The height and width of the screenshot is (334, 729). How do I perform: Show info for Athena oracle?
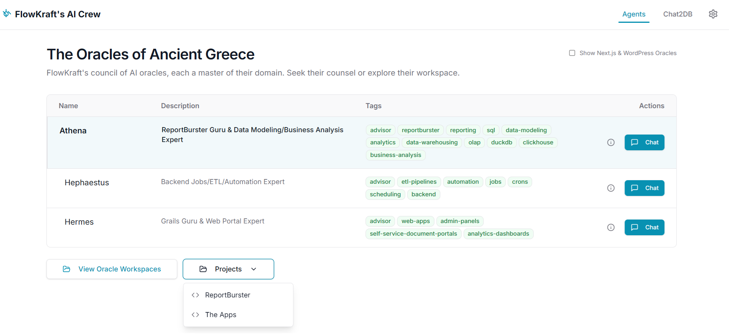(x=611, y=142)
